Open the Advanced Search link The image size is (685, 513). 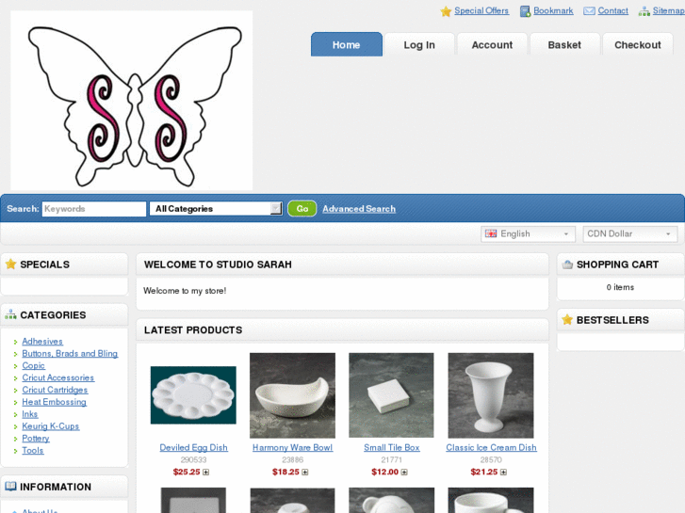pos(359,209)
